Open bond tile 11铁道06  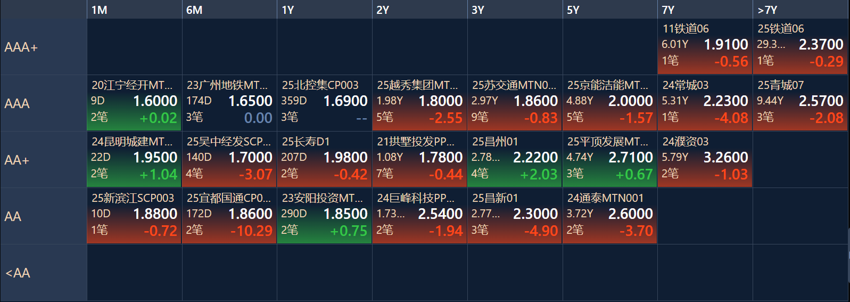coord(705,47)
